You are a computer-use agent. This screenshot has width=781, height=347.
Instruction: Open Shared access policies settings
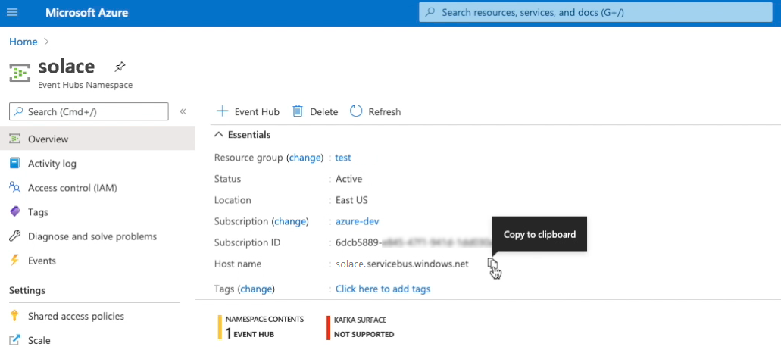pyautogui.click(x=76, y=316)
